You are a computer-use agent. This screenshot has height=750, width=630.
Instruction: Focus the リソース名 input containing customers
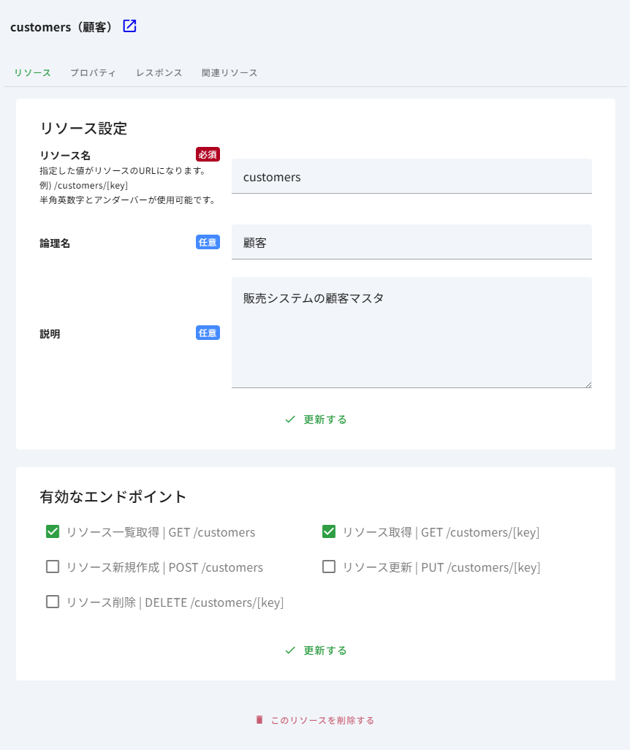[x=411, y=176]
